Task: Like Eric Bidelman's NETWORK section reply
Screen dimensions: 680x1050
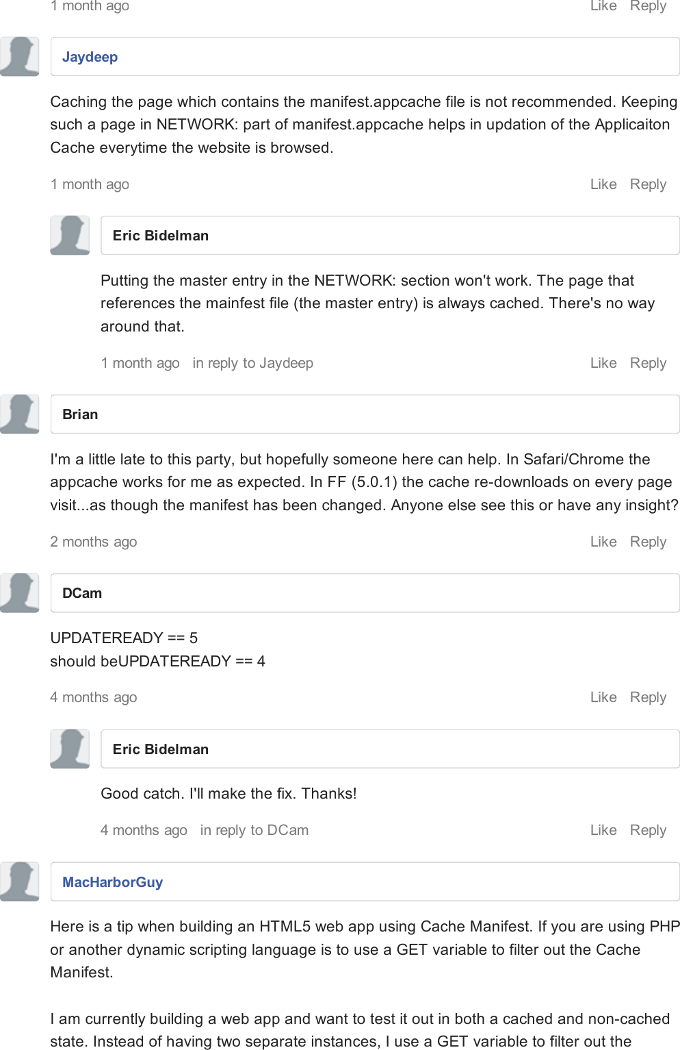Action: pyautogui.click(x=603, y=363)
